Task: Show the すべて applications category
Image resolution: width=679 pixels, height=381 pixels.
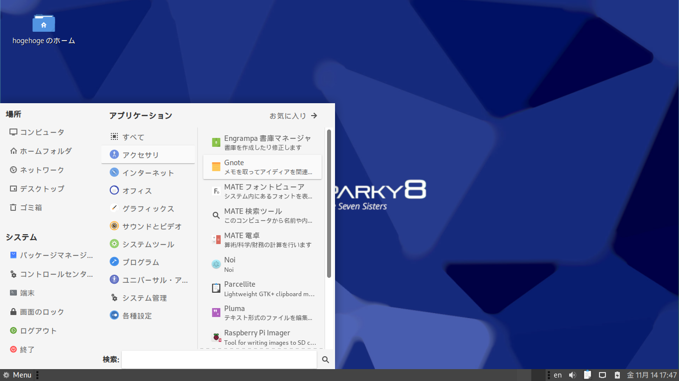Action: pyautogui.click(x=148, y=137)
